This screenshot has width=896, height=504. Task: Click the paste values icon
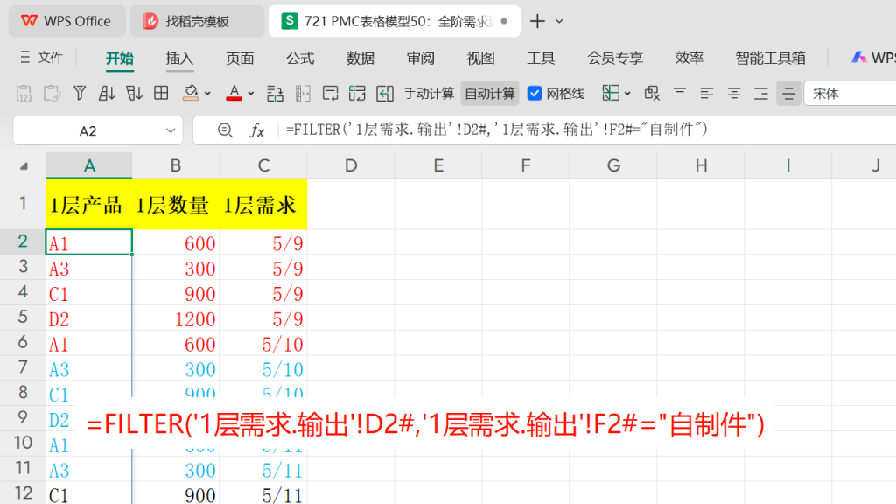24,93
